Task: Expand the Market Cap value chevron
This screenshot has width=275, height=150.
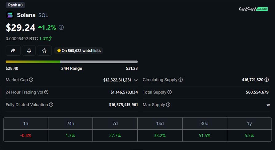Action: [136, 80]
